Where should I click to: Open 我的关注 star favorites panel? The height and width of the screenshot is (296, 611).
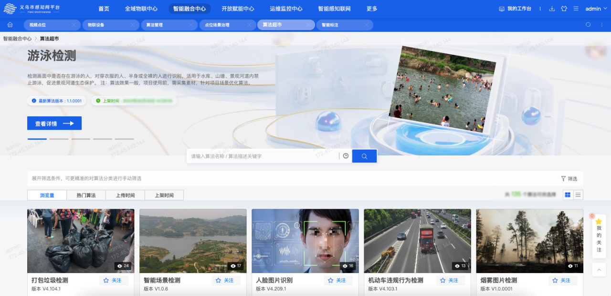coord(599,235)
